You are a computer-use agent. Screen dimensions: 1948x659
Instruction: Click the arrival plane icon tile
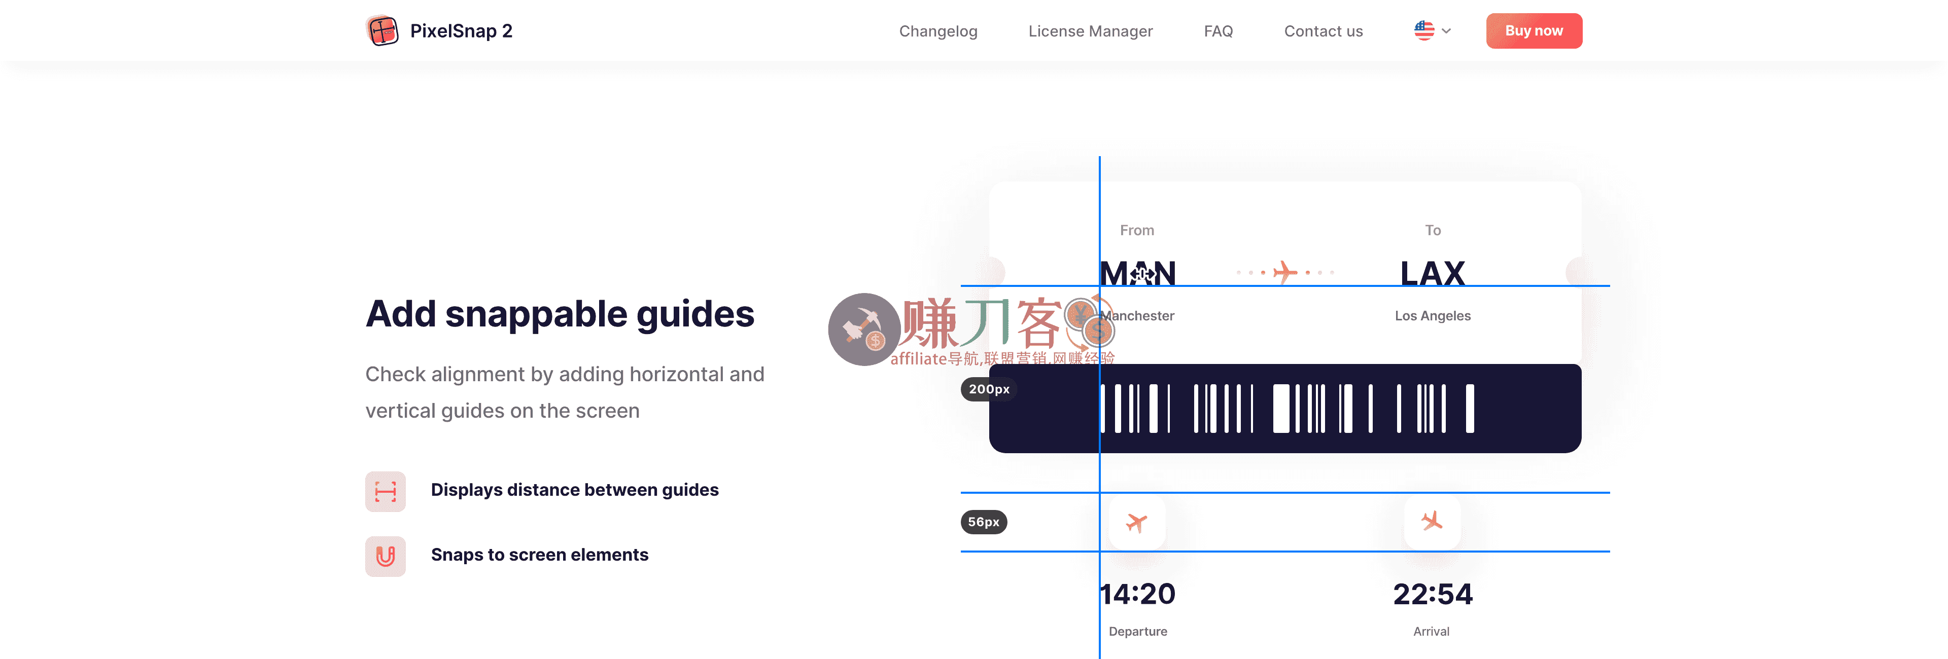(x=1432, y=522)
